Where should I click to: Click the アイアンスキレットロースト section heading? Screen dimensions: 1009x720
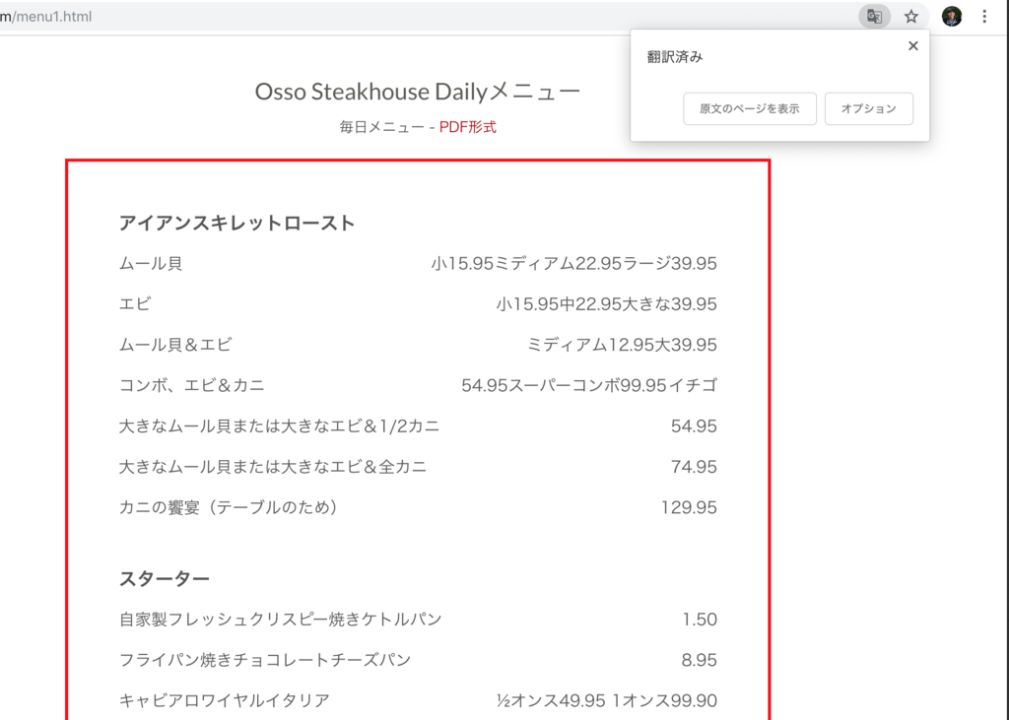click(236, 224)
